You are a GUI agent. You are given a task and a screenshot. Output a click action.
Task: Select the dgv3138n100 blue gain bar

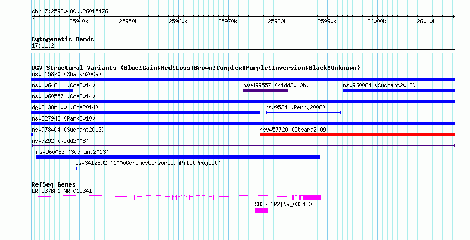(x=146, y=113)
